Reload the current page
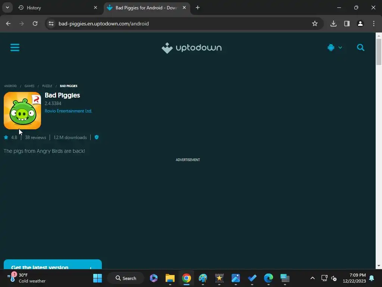The height and width of the screenshot is (287, 382). [x=35, y=24]
